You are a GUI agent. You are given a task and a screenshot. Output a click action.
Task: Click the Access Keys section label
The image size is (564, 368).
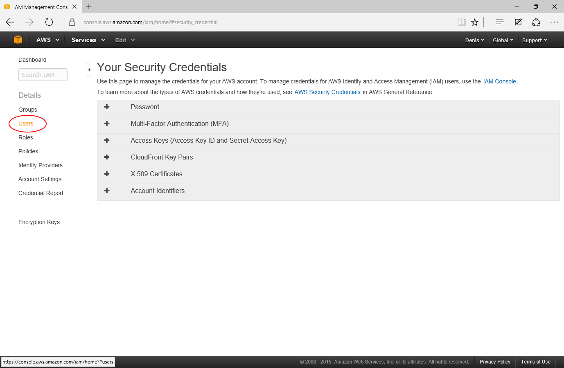click(x=209, y=140)
